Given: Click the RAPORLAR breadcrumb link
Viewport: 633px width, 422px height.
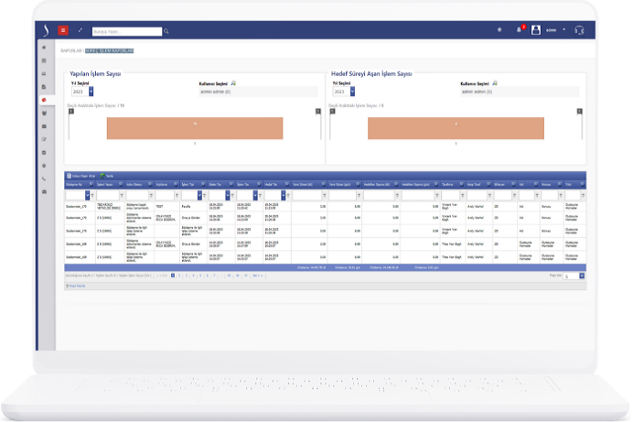Looking at the screenshot, I should (73, 50).
